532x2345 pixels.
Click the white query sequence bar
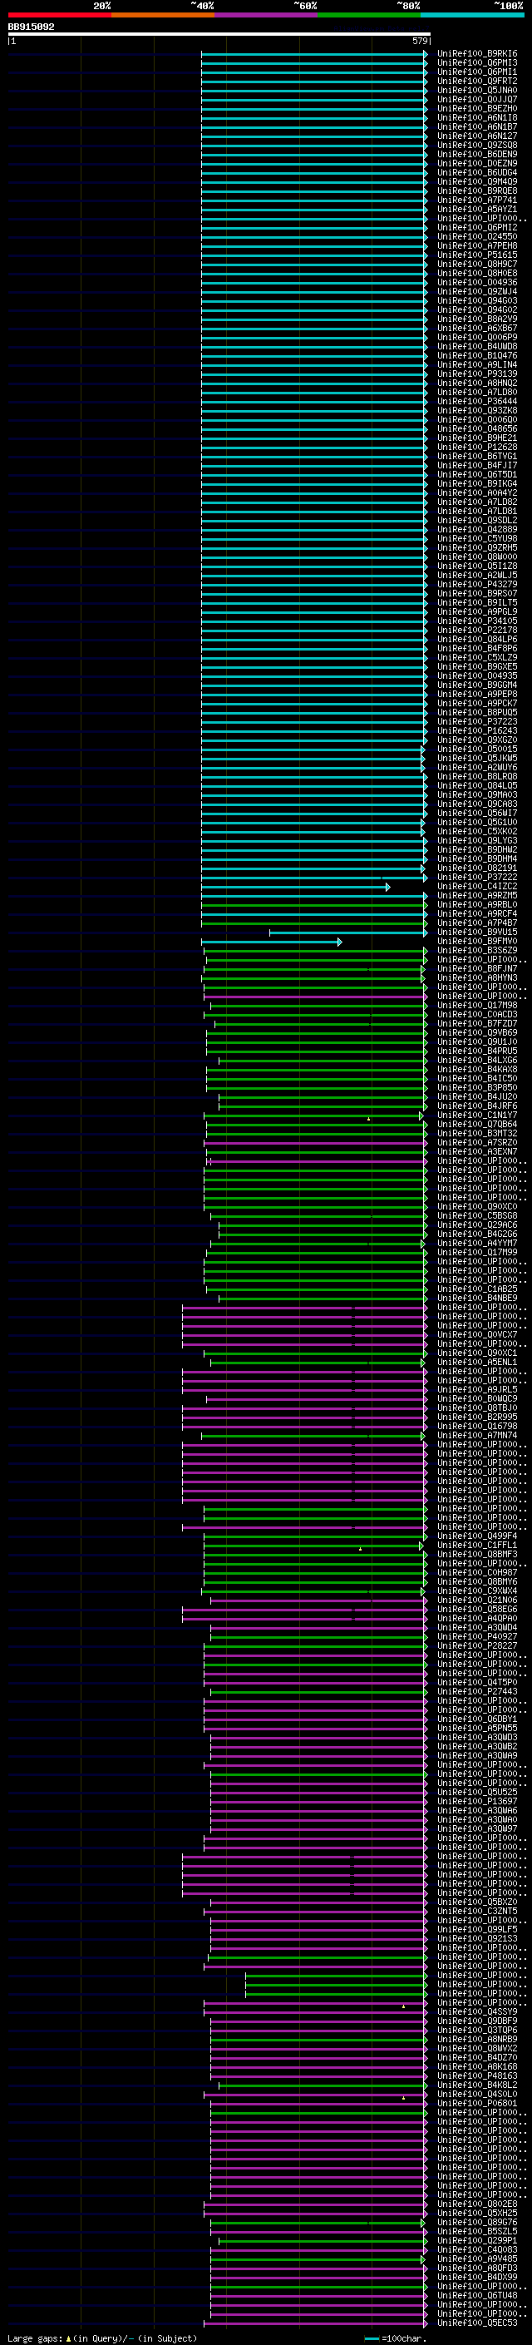219,35
